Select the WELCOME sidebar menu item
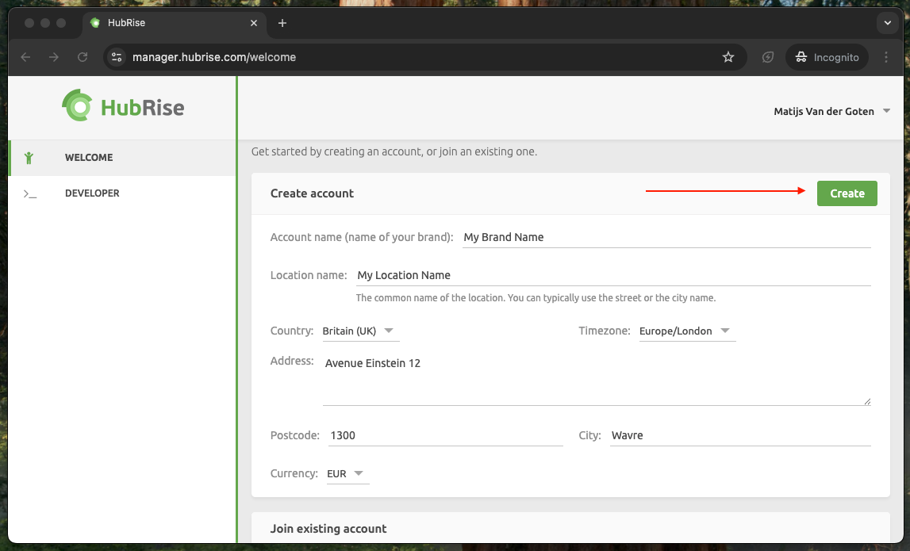 pyautogui.click(x=89, y=158)
